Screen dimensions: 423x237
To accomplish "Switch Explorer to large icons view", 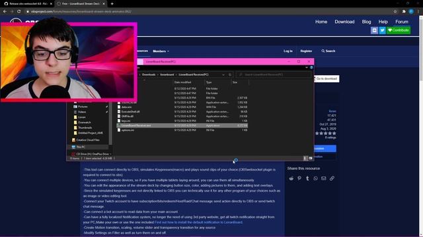I will [310, 158].
